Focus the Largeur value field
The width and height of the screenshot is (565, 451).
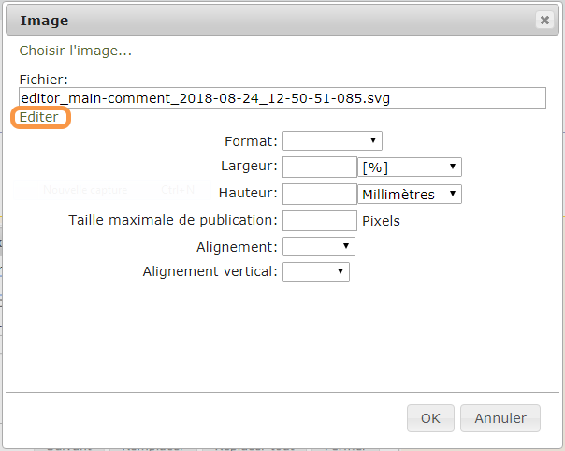[x=320, y=167]
